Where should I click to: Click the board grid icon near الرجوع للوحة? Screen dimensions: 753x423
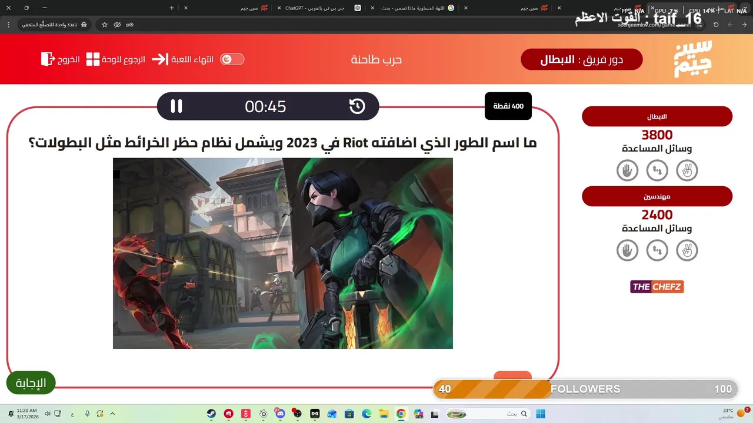(x=93, y=59)
